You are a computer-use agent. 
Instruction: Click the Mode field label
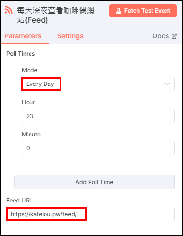pyautogui.click(x=30, y=70)
